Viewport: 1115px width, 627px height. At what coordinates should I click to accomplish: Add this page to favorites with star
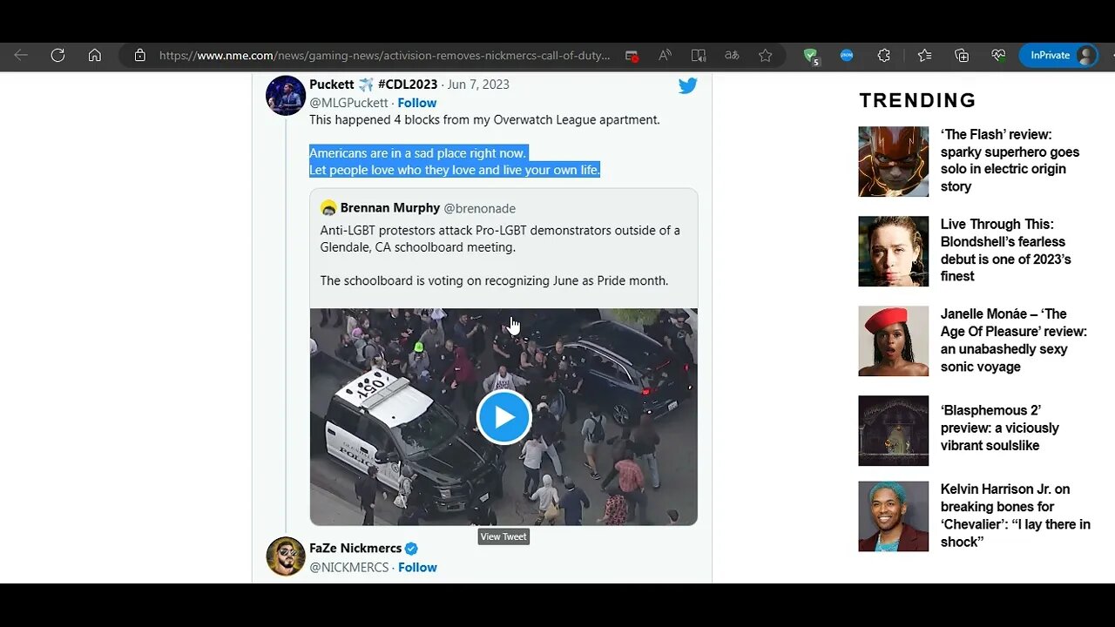[x=766, y=56]
